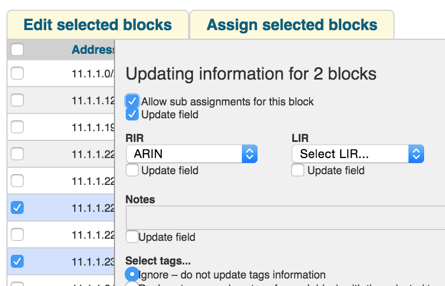Disable Allow sub assignments for this block

pos(132,101)
